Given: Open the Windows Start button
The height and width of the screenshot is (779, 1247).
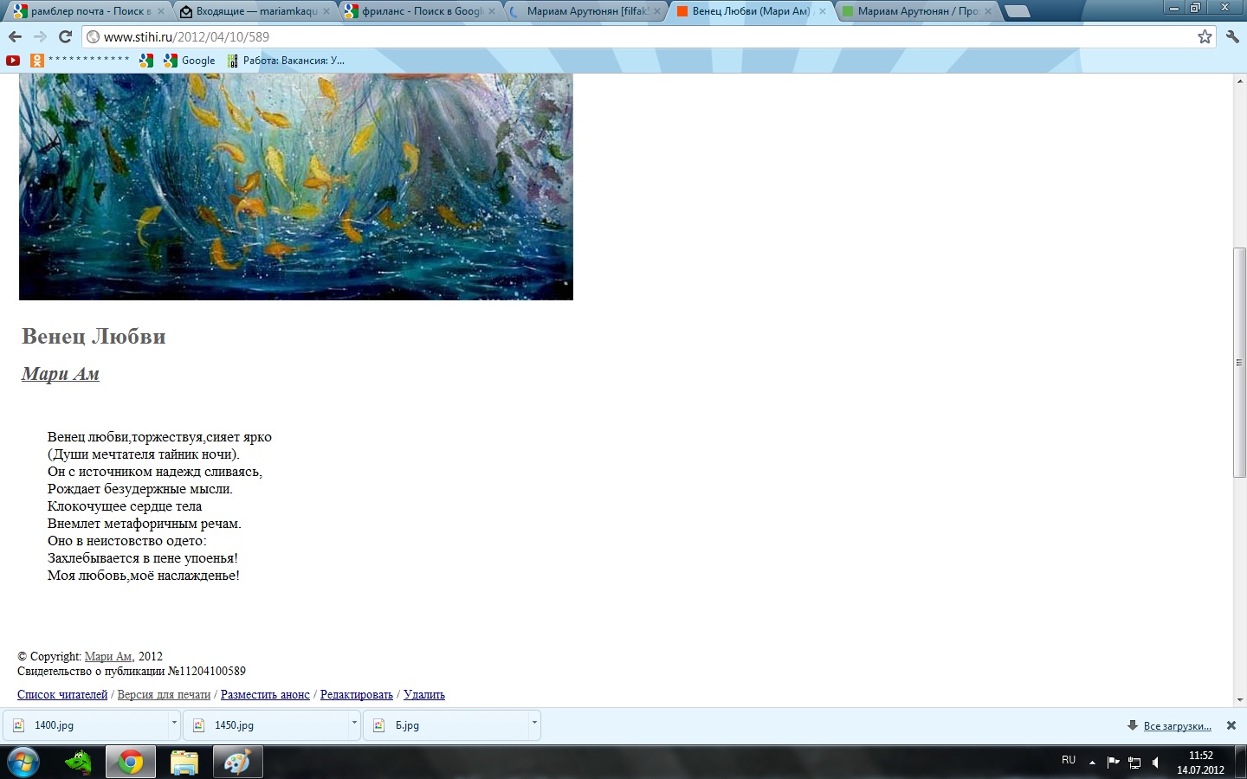Looking at the screenshot, I should tap(23, 763).
